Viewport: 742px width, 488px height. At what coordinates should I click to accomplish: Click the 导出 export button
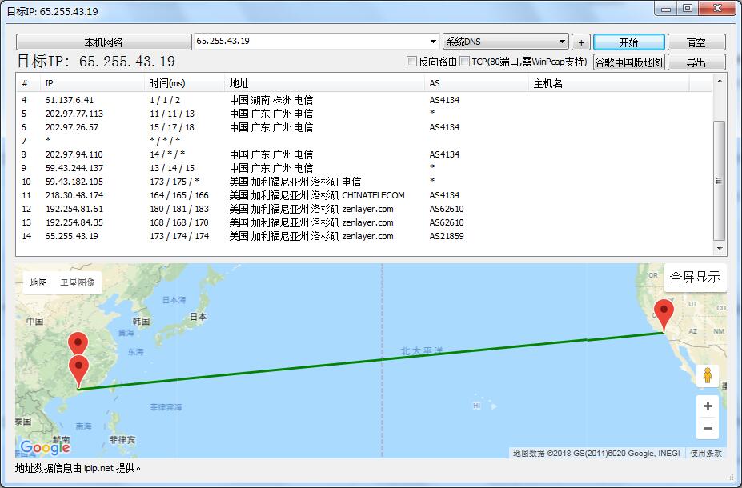(x=696, y=62)
